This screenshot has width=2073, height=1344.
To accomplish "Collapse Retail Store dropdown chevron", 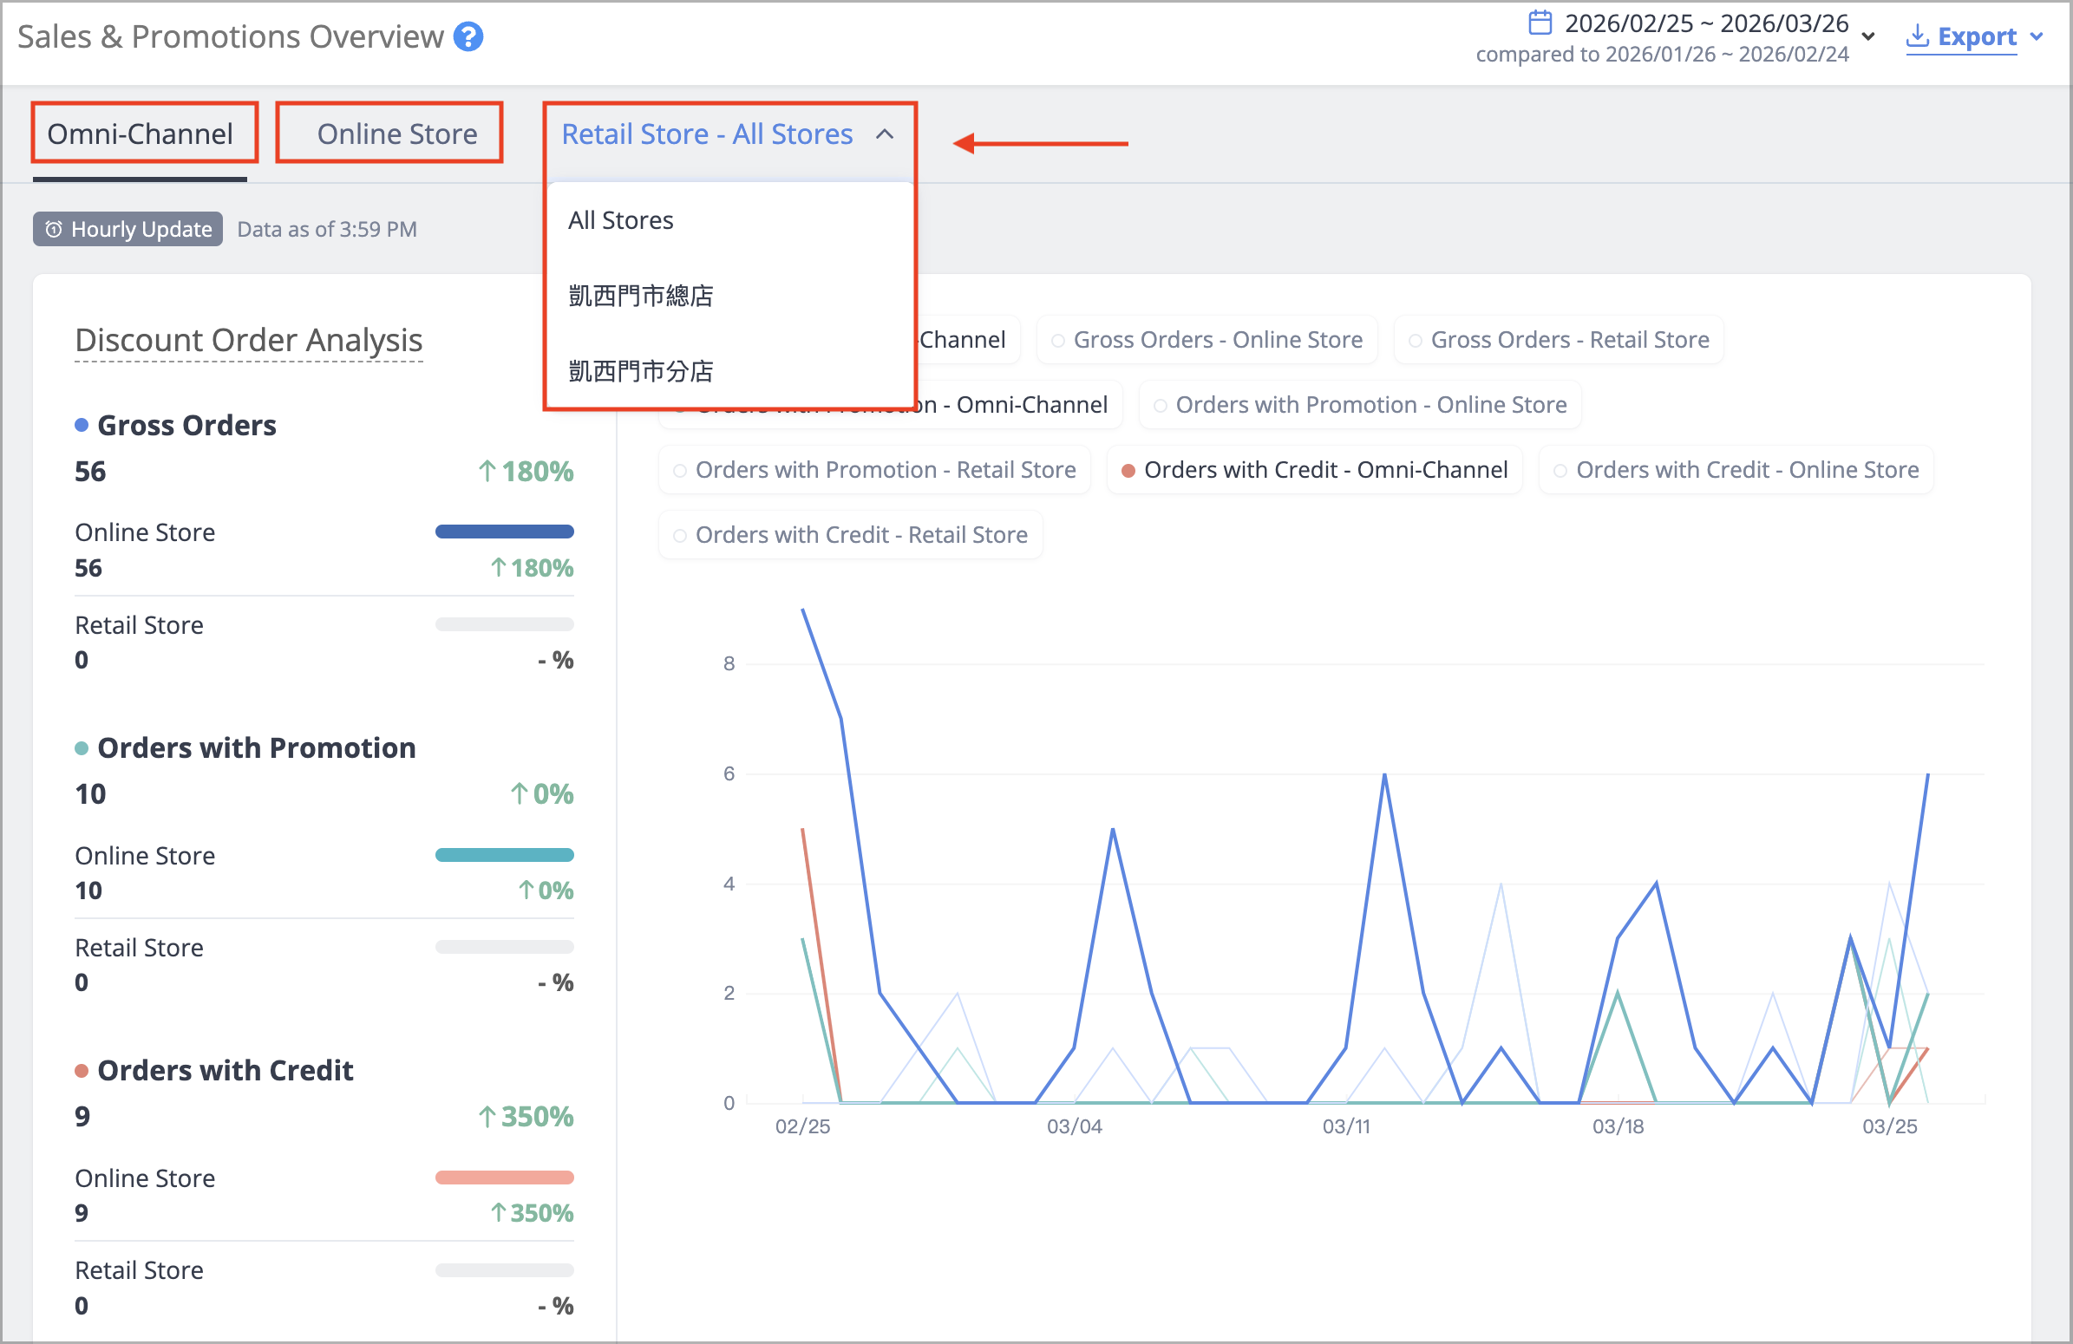I will pyautogui.click(x=885, y=134).
